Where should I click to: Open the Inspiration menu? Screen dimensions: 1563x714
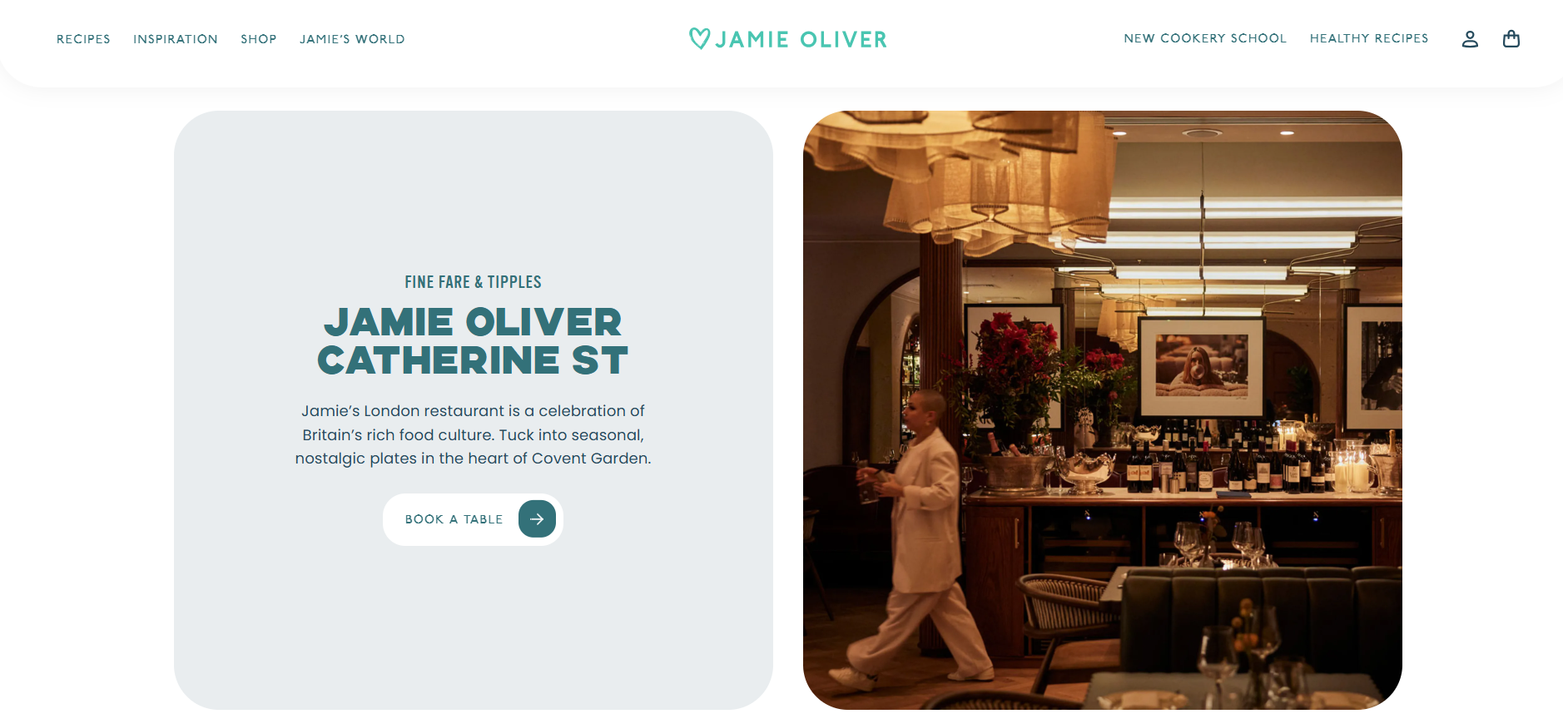coord(176,39)
